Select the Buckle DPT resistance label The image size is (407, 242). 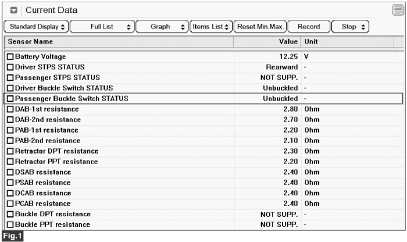tap(53, 214)
